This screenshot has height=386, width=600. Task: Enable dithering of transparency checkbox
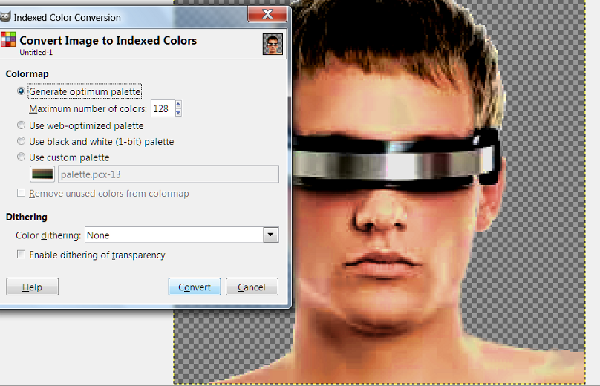[x=22, y=255]
